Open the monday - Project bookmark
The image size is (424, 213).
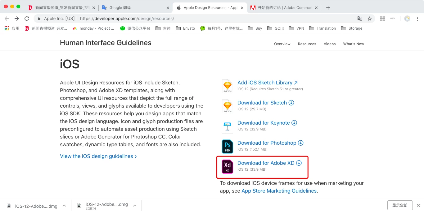point(93,28)
